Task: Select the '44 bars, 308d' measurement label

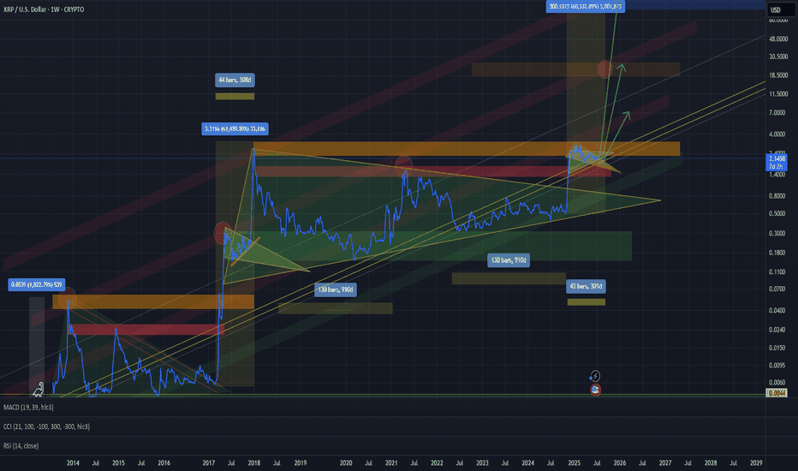Action: [x=235, y=80]
